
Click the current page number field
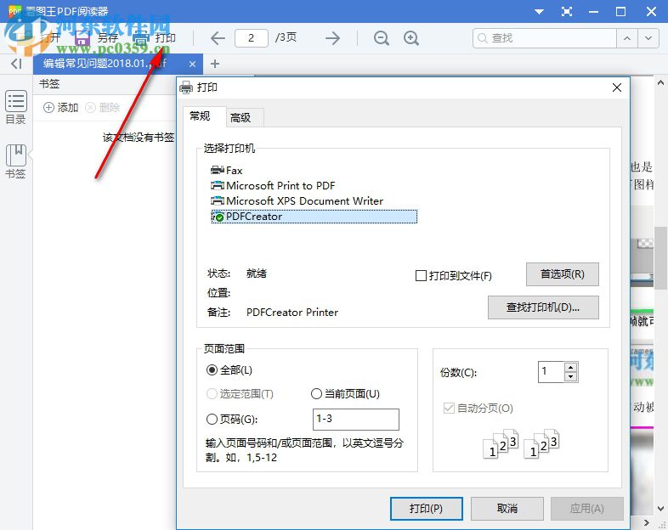coord(252,38)
